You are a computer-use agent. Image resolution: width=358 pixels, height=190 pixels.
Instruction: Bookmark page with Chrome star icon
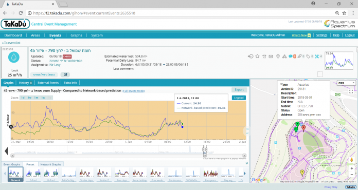point(344,13)
